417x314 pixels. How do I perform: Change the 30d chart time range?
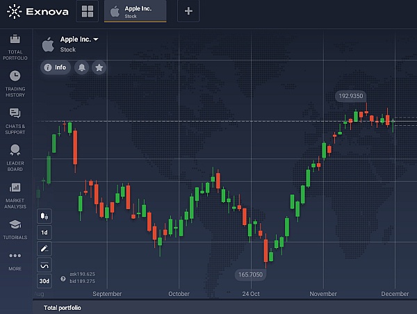[x=44, y=281]
